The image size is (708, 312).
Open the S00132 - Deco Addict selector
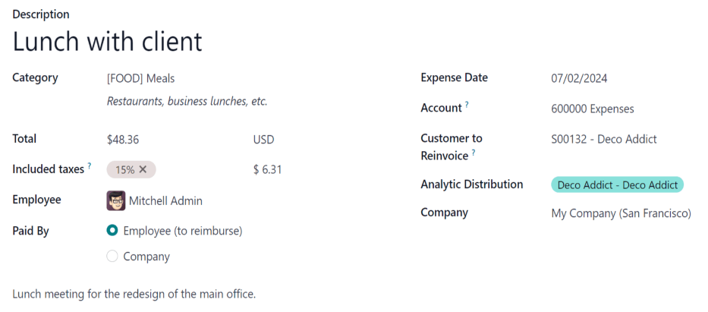604,139
